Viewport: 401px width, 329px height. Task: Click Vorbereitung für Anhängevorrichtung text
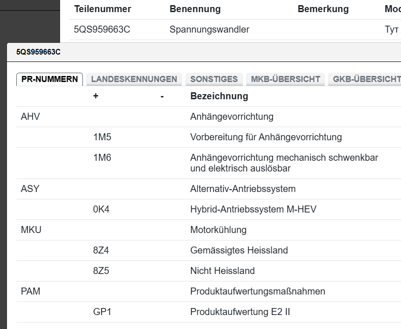(x=266, y=137)
